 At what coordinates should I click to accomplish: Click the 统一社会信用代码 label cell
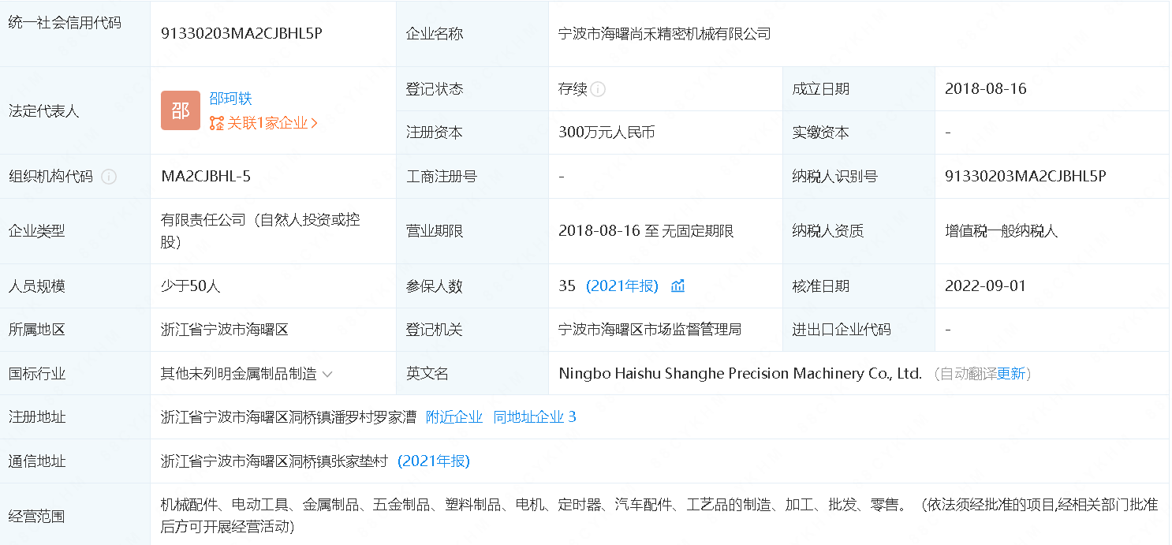point(75,33)
